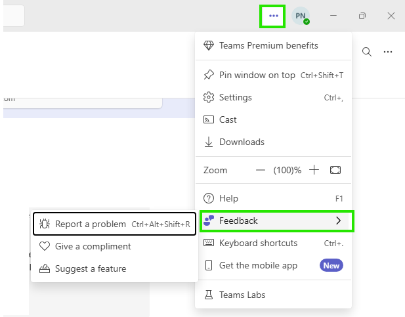
Task: Reset zoom at (100)% value
Action: pos(288,170)
